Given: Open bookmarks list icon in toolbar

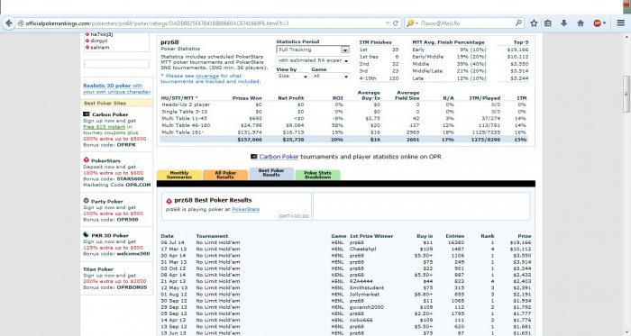Looking at the screenshot, I should 548,23.
